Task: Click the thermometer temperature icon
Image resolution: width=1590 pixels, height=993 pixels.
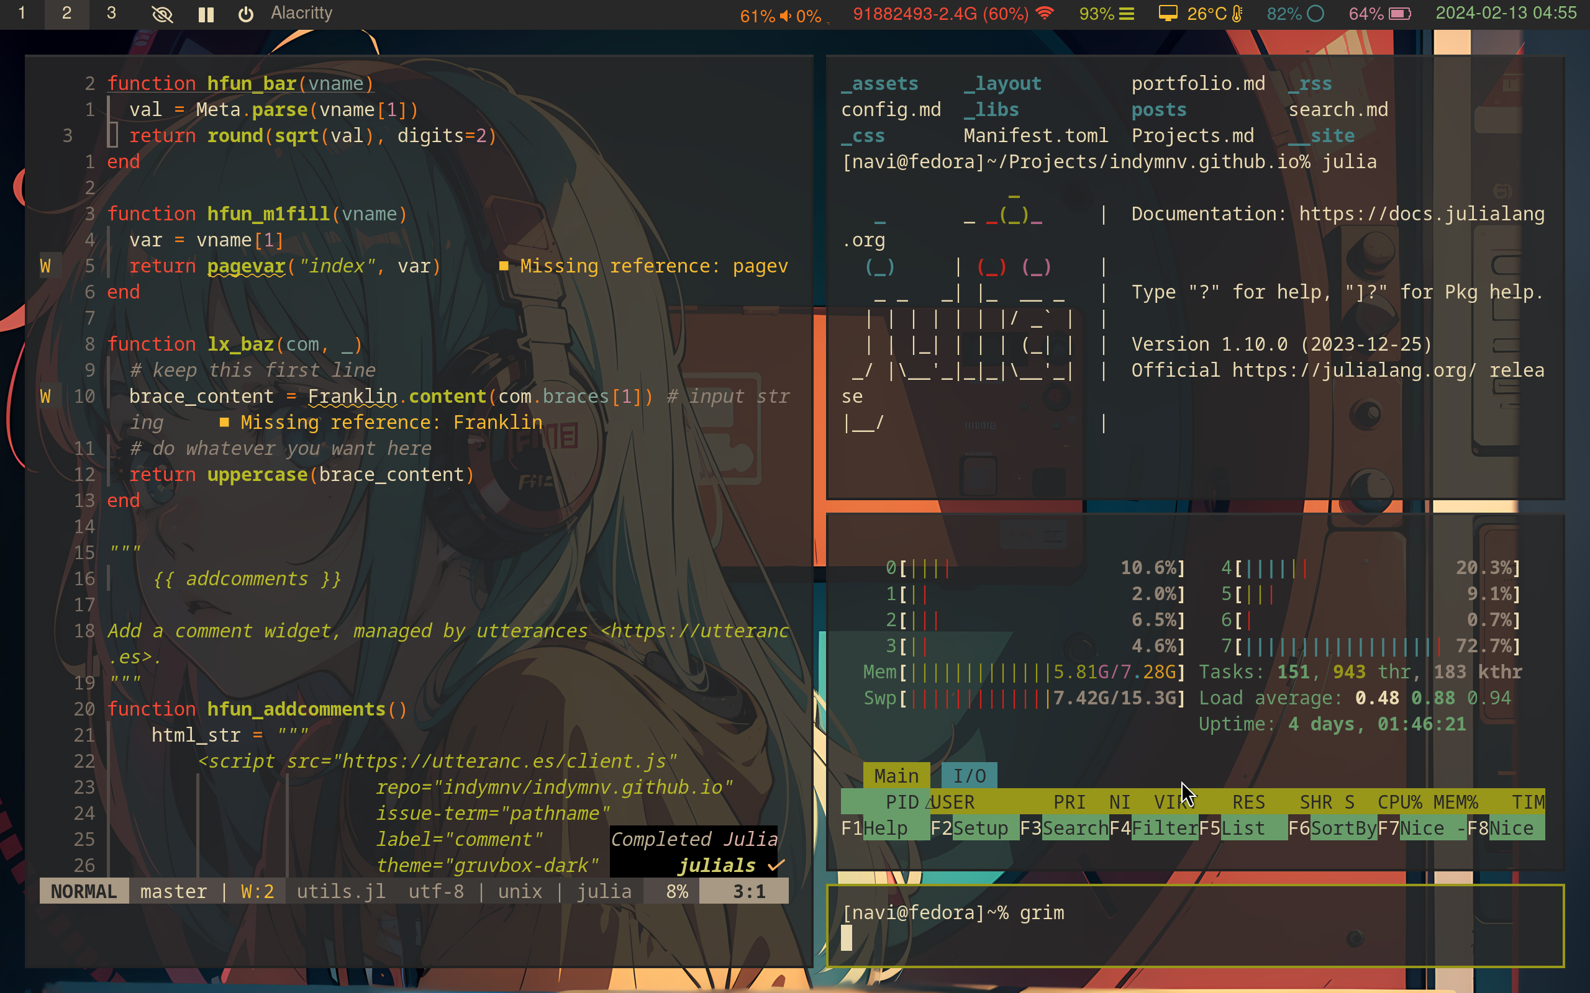Action: (1237, 14)
